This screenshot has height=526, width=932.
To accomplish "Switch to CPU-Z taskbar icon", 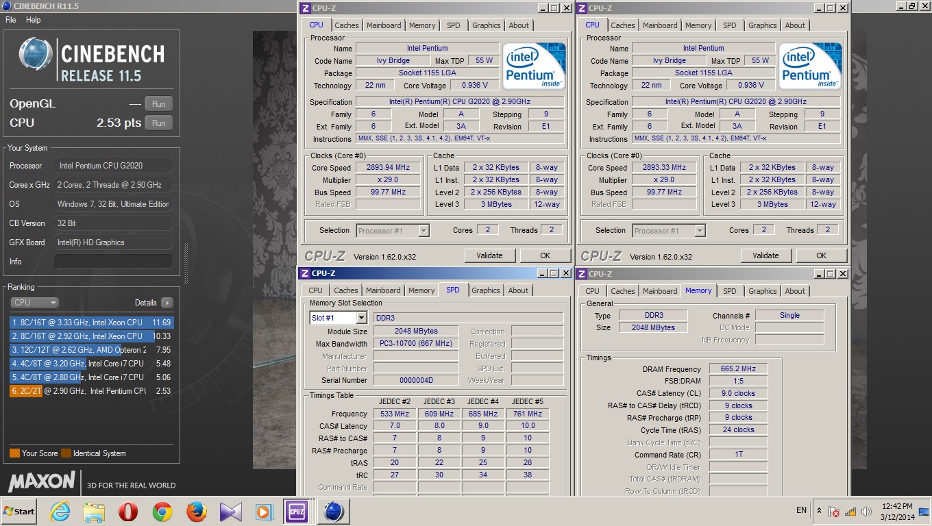I will coord(297,512).
